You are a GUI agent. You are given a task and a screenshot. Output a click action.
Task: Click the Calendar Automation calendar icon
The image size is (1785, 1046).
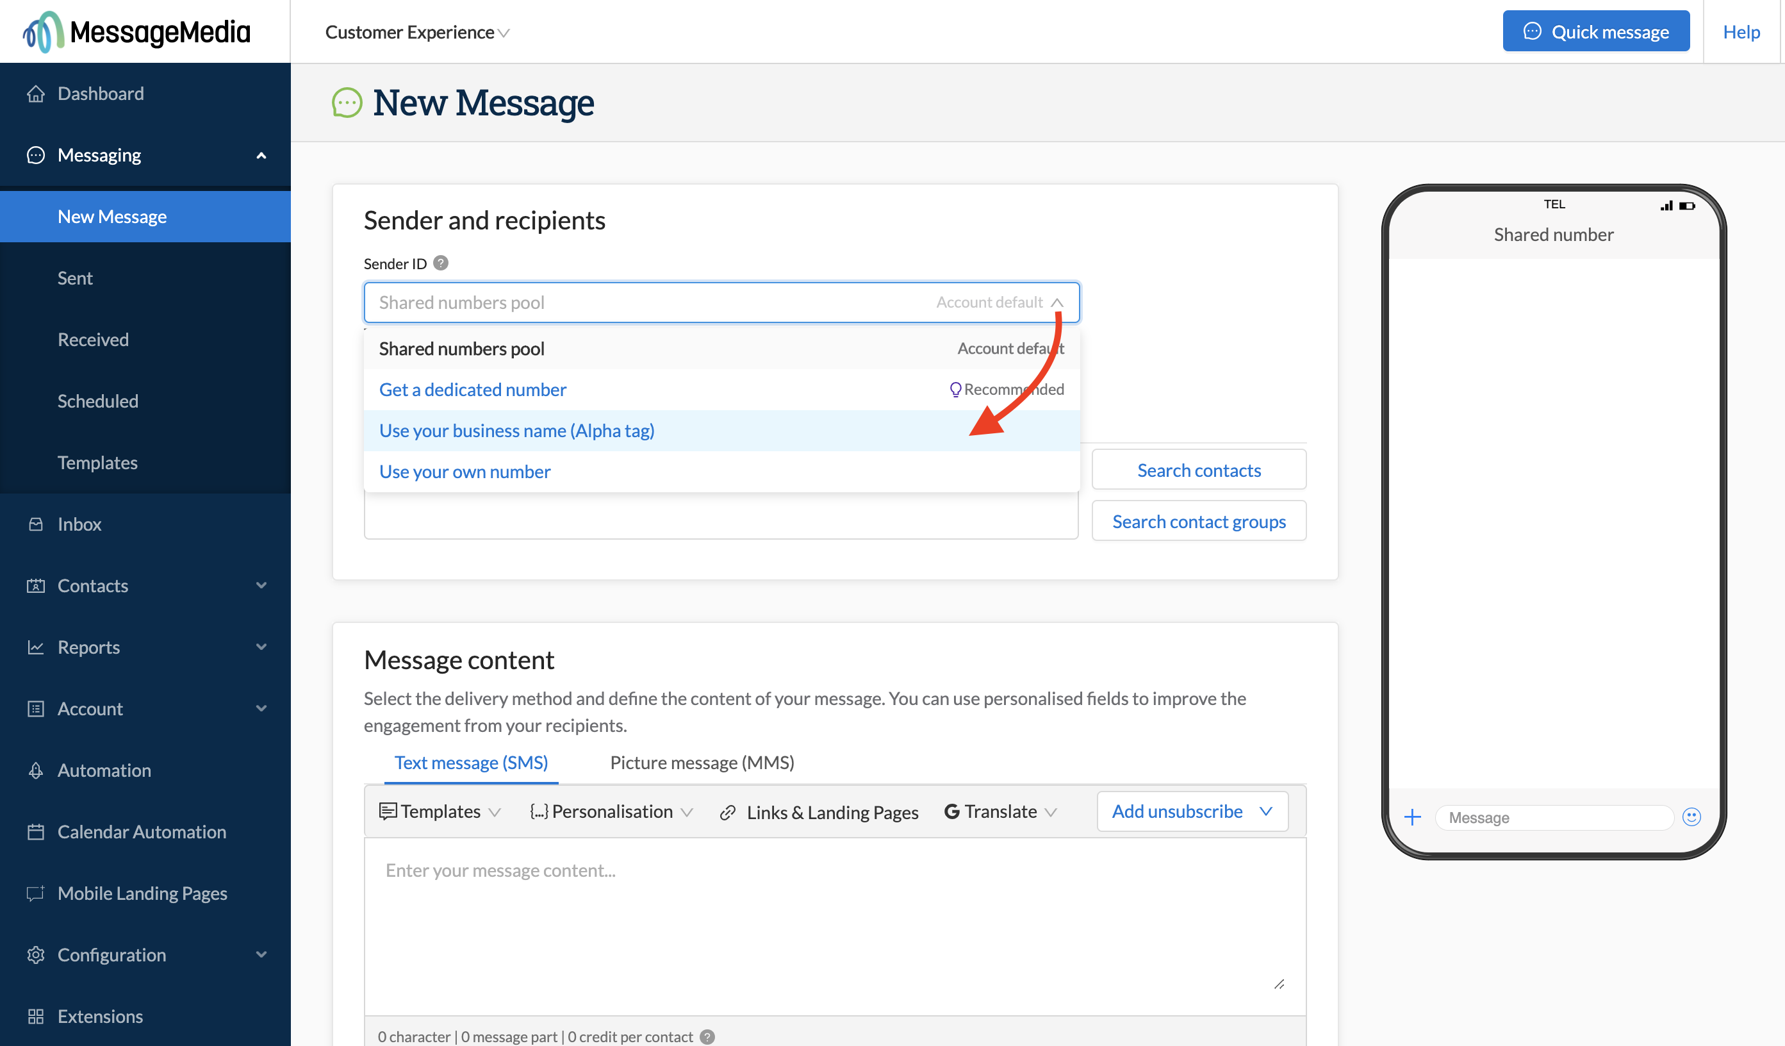[x=35, y=832]
